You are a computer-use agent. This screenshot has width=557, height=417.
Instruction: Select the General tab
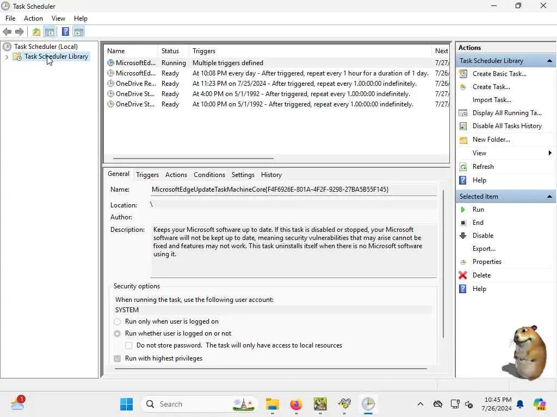tap(119, 174)
